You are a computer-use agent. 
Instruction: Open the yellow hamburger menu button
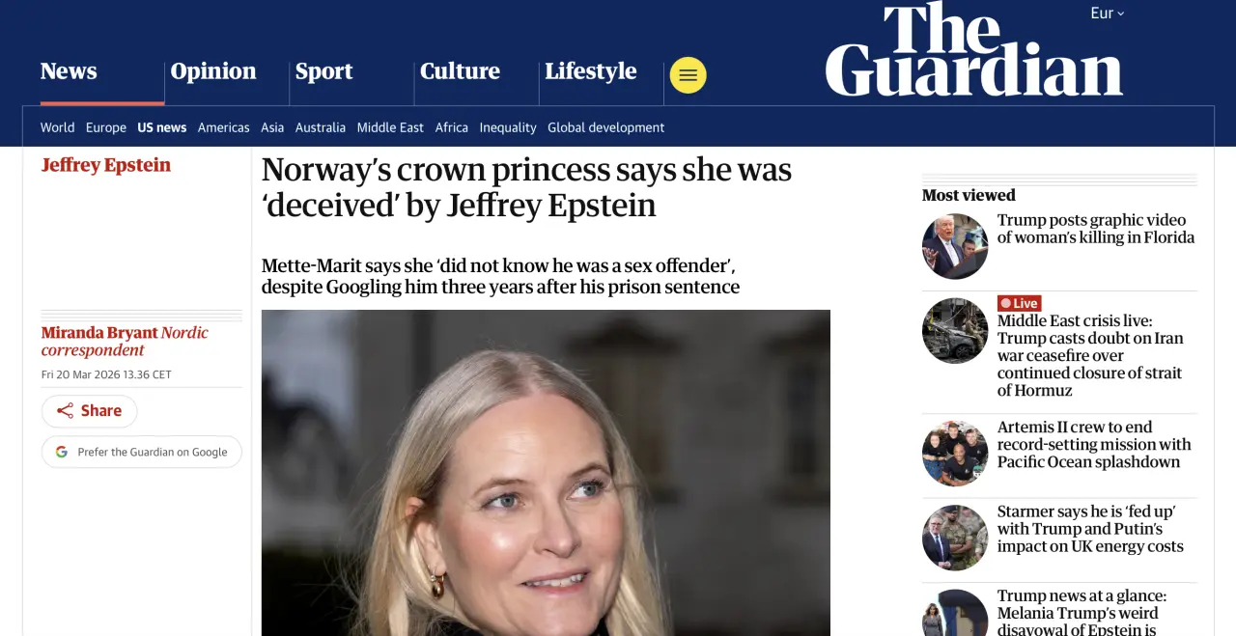click(x=688, y=75)
